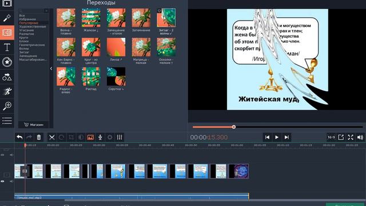Open the Магазин store button
The image size is (366, 206).
(x=34, y=125)
